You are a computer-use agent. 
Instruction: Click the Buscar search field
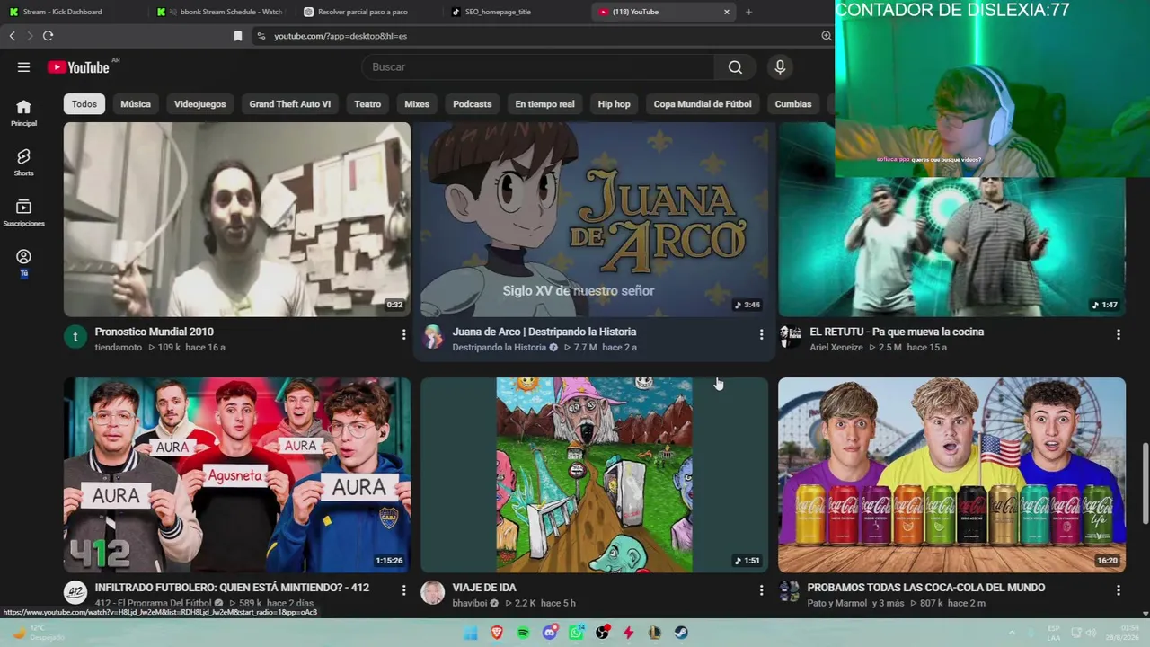point(539,67)
